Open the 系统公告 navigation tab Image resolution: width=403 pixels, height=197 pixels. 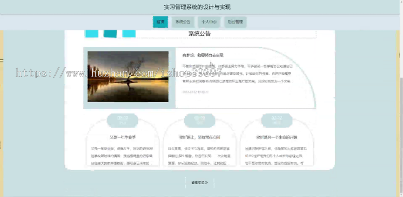183,22
